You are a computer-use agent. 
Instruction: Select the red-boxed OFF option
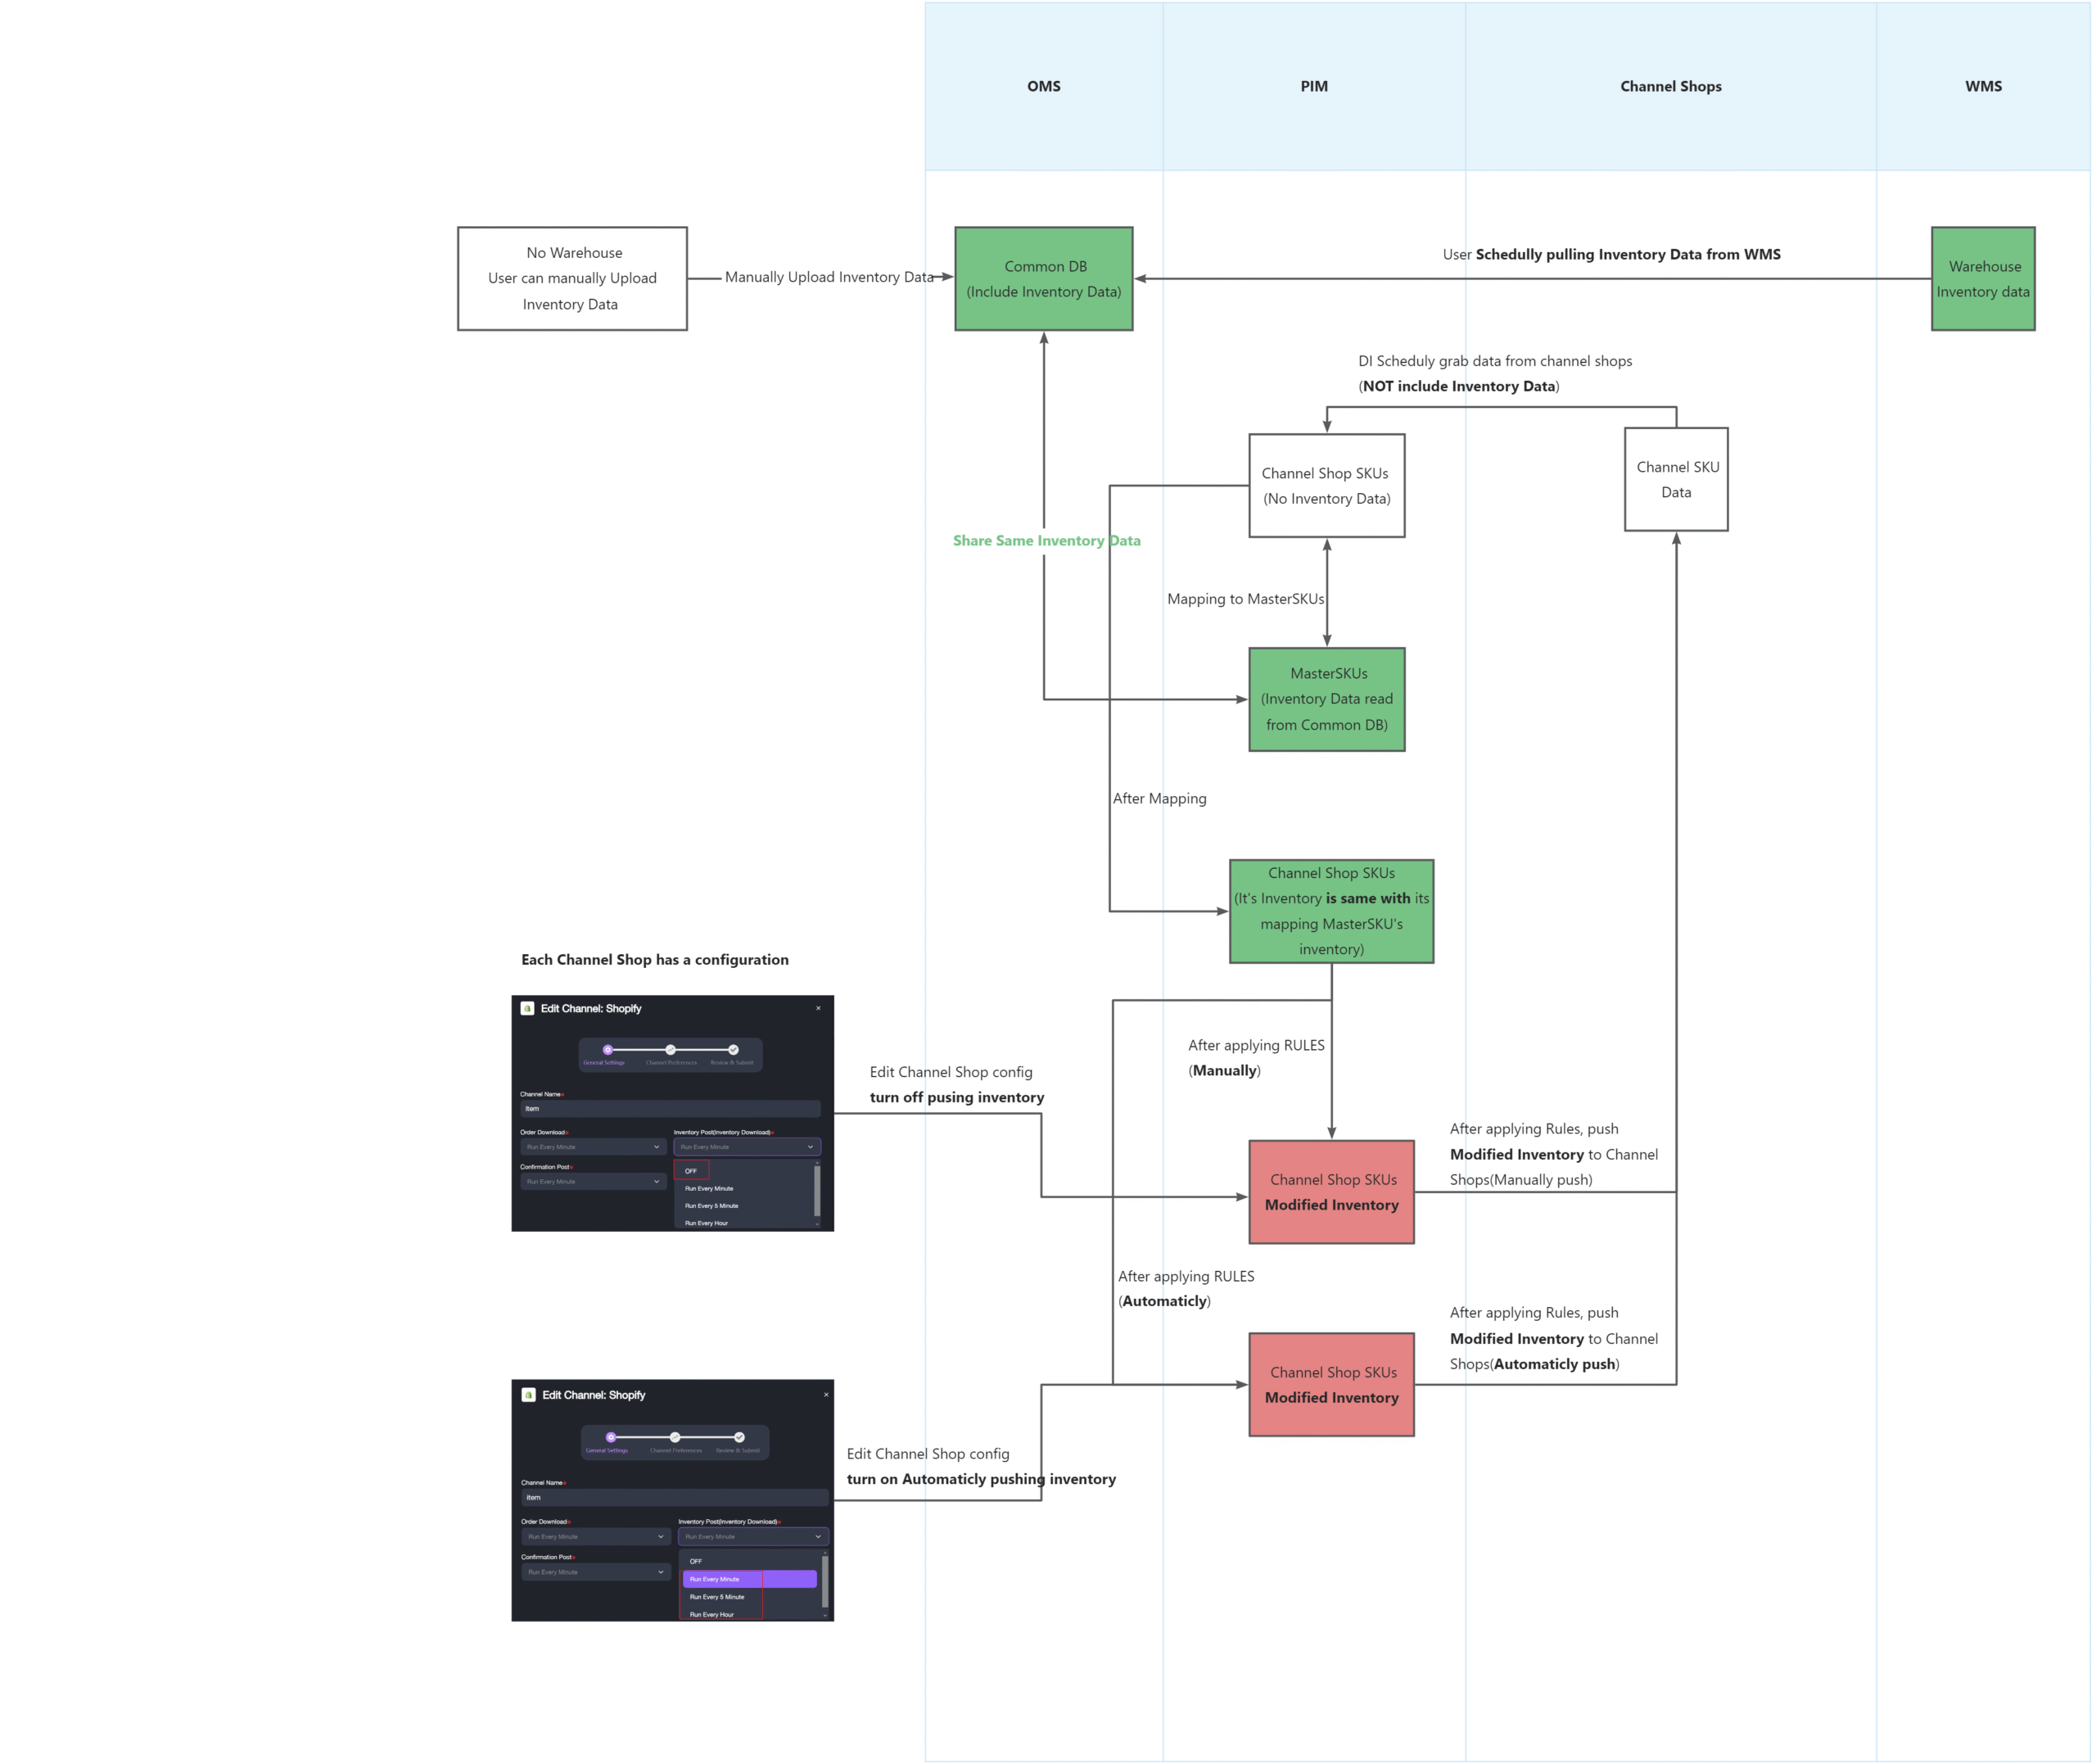[691, 1171]
